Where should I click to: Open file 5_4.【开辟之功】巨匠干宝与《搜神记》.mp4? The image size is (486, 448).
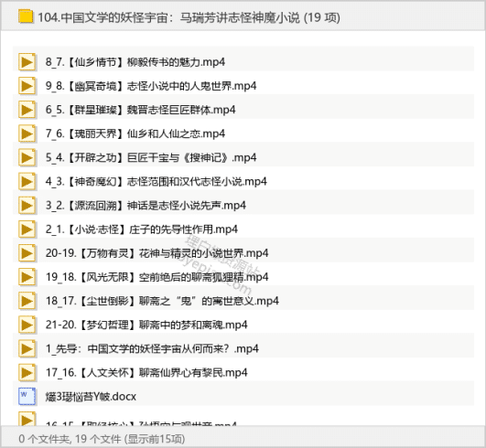click(x=151, y=157)
